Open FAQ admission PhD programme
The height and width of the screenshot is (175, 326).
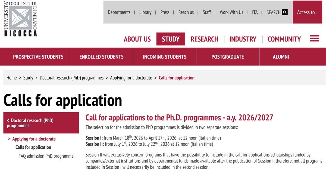[x=46, y=156]
